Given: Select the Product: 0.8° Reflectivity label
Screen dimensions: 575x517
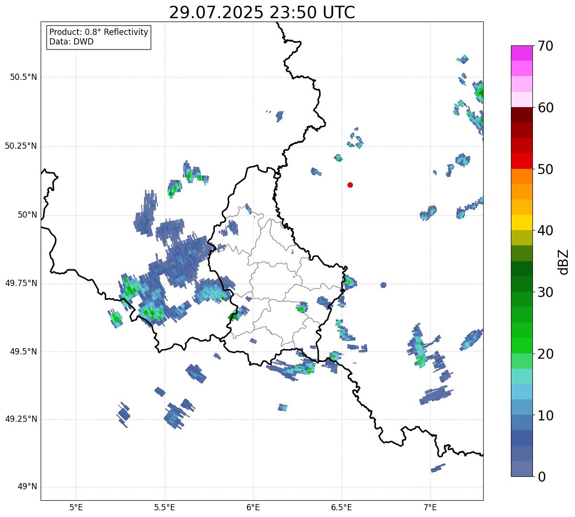Looking at the screenshot, I should [99, 33].
